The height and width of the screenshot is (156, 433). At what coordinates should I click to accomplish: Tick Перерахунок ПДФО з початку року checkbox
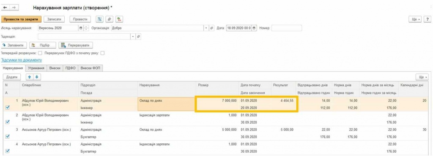pos(103,53)
